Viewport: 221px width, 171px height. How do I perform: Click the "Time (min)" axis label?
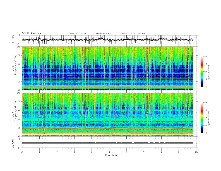[x=112, y=155]
